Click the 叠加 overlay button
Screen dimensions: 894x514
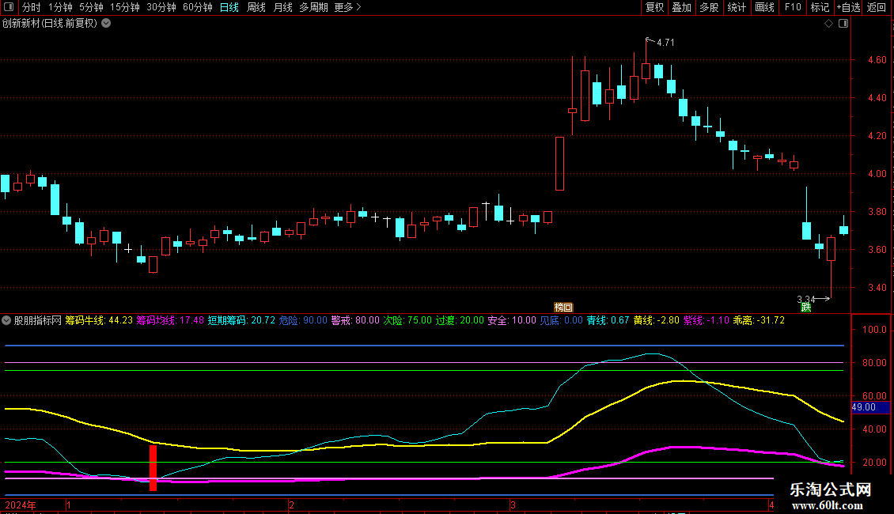(681, 7)
